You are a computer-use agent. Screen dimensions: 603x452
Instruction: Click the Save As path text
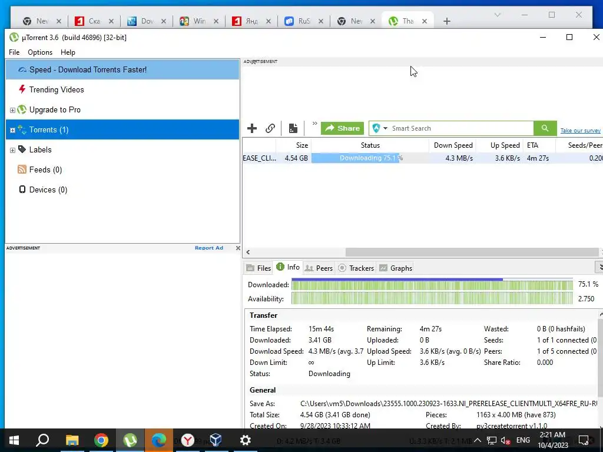tap(448, 404)
